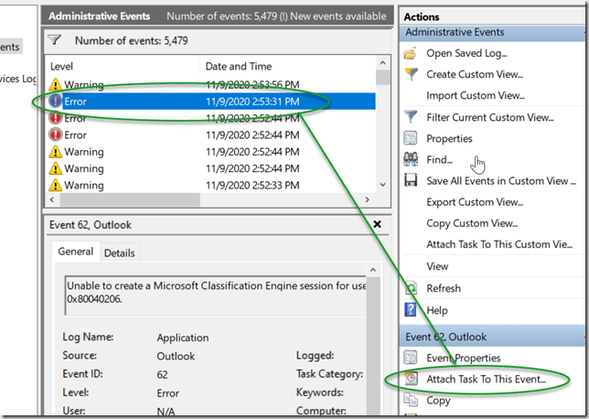Screen dimensions: 589x419
Task: Click the Save All Events disk icon
Action: [410, 181]
